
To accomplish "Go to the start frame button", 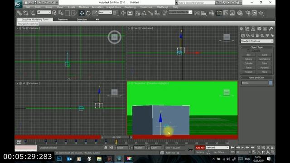I will [x=232, y=148].
